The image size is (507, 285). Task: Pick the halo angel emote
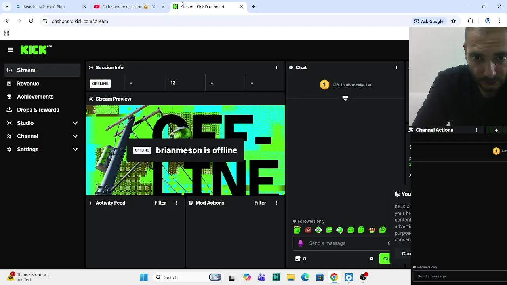[297, 230]
